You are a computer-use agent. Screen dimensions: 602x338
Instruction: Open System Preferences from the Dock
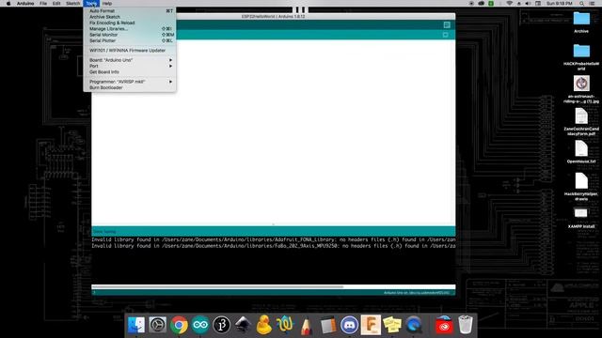[x=157, y=325]
